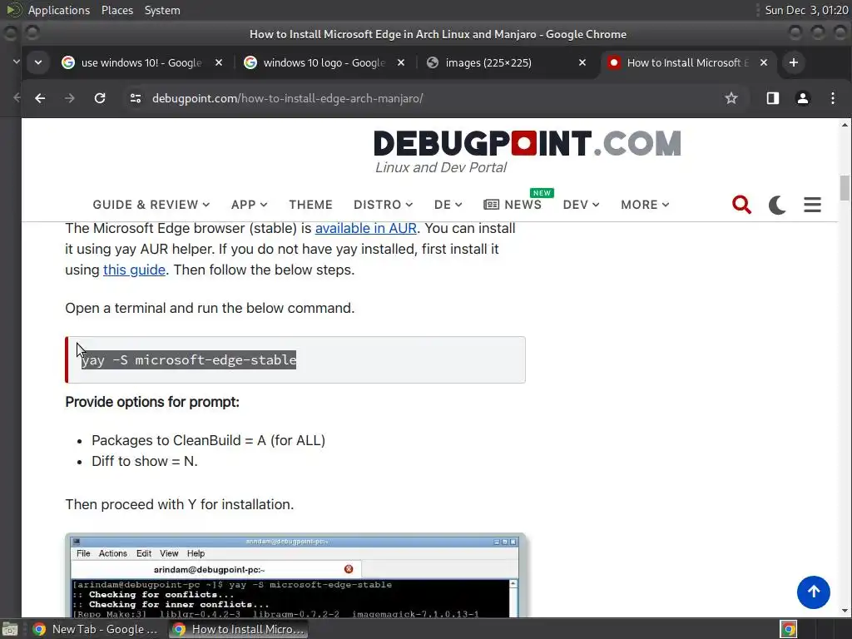Expand the MORE dropdown menu

coord(645,205)
